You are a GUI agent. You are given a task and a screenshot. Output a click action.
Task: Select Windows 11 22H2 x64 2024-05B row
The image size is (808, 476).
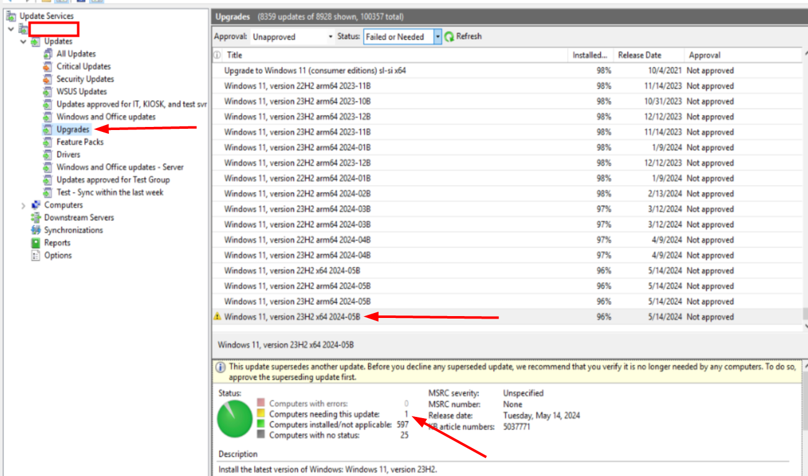(x=506, y=271)
